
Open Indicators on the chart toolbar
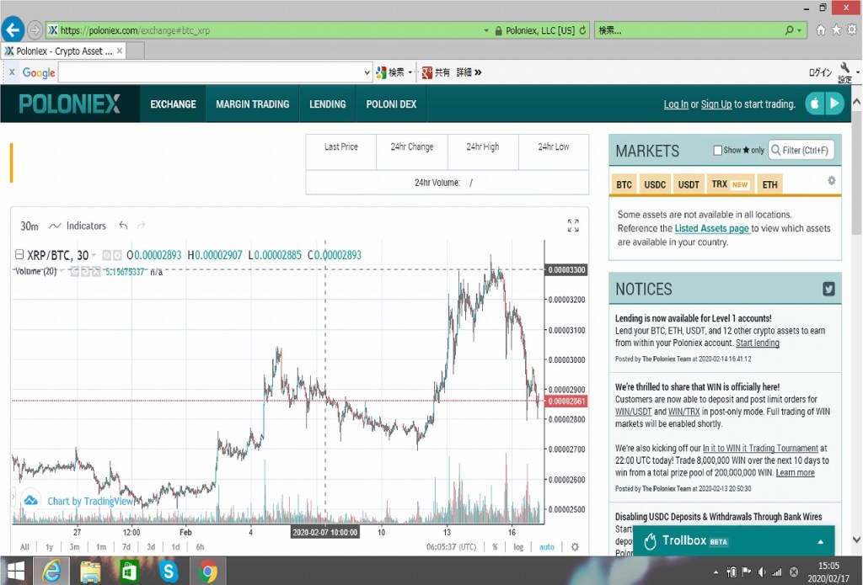pos(78,226)
